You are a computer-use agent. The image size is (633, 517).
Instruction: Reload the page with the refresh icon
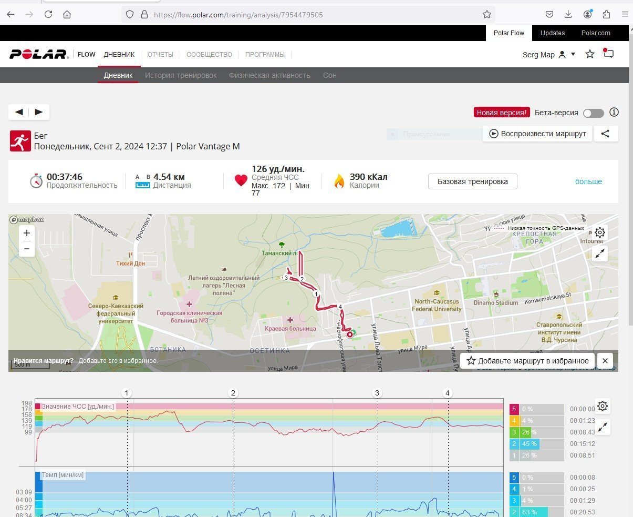[x=48, y=14]
